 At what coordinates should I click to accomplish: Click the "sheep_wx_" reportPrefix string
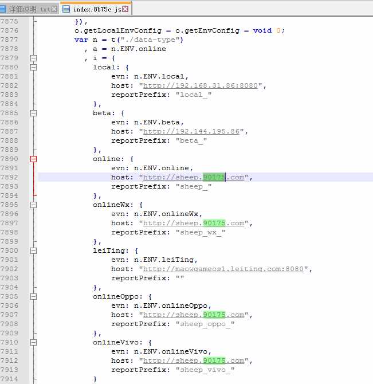point(201,232)
